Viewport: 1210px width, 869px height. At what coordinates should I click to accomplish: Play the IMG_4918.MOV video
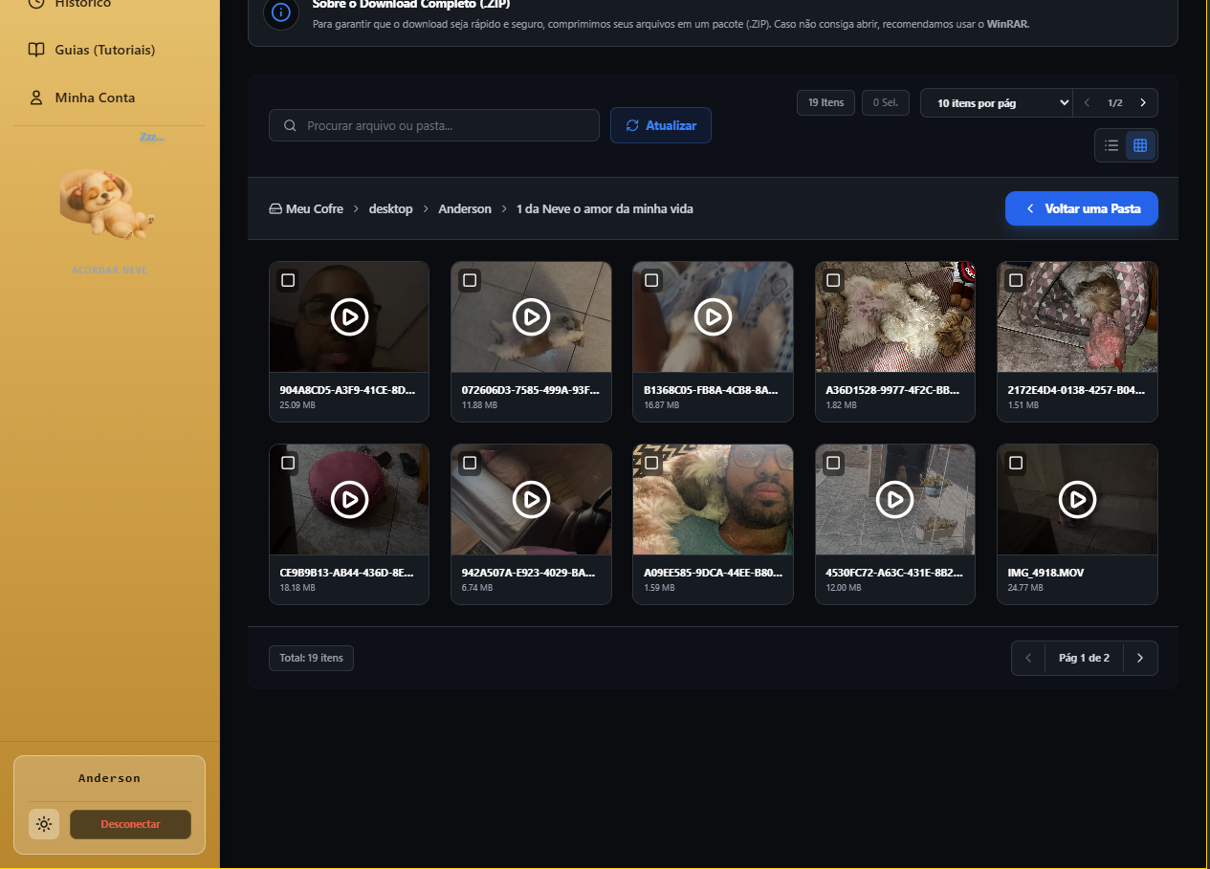[1077, 499]
